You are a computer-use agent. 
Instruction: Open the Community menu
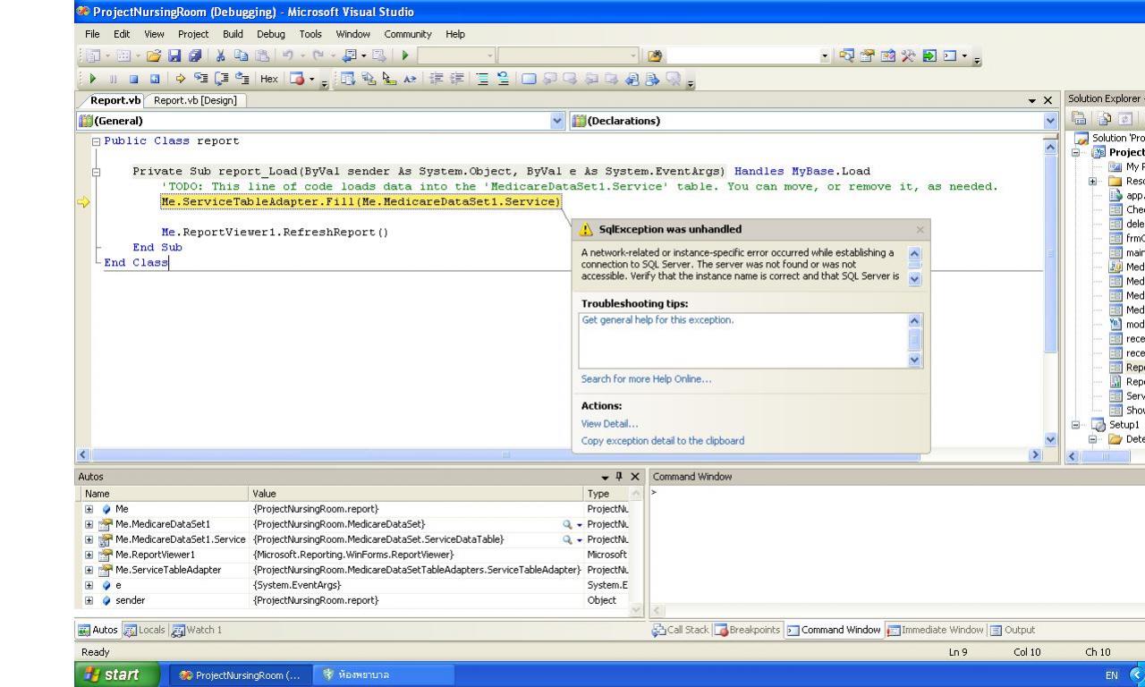[x=408, y=34]
